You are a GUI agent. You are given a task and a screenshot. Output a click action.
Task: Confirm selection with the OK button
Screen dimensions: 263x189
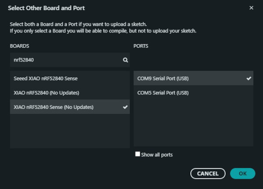[242, 174]
